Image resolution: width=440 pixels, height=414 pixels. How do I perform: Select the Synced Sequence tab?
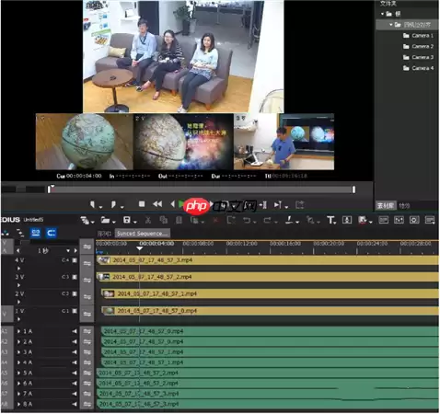coord(143,234)
